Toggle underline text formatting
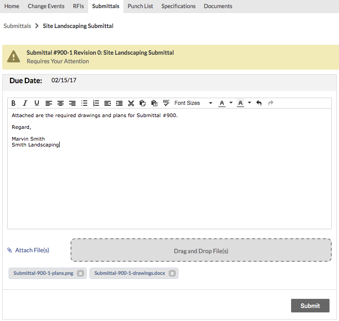339x321 pixels. coord(37,103)
